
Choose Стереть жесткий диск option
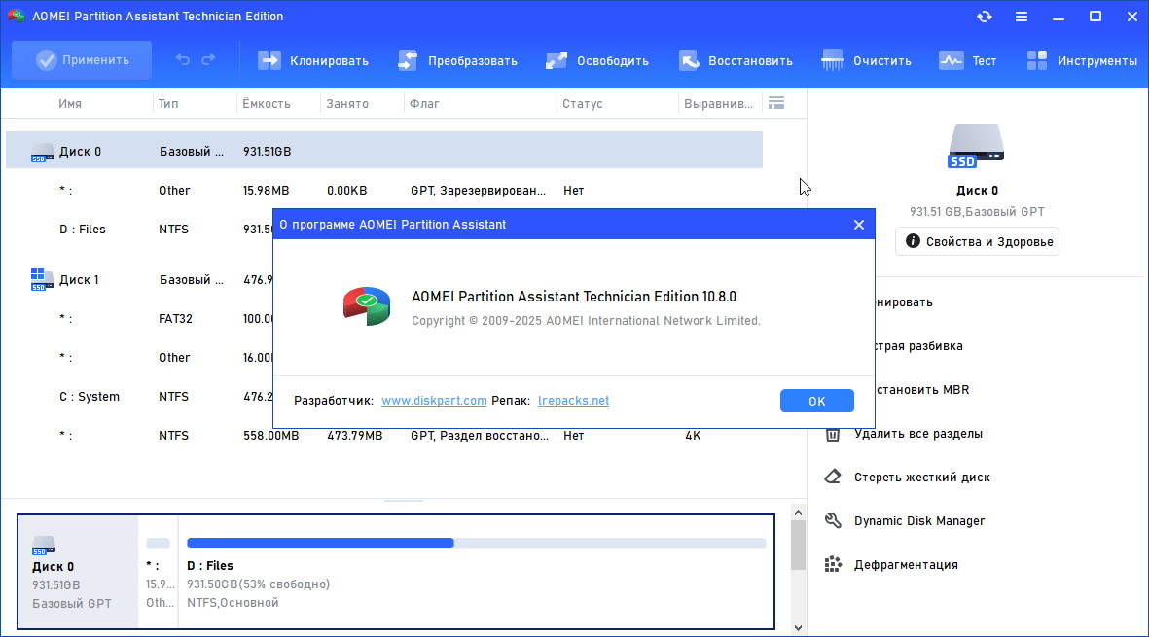[x=922, y=478]
